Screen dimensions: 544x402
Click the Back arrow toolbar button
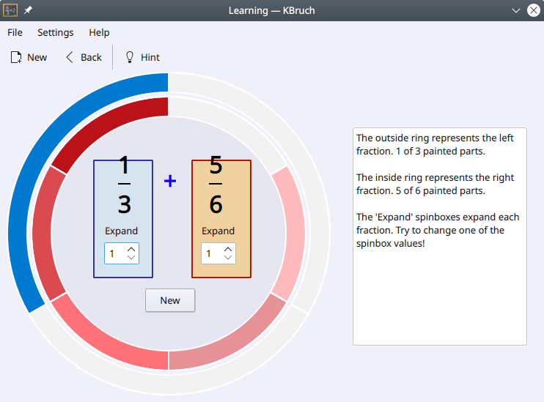pos(84,57)
